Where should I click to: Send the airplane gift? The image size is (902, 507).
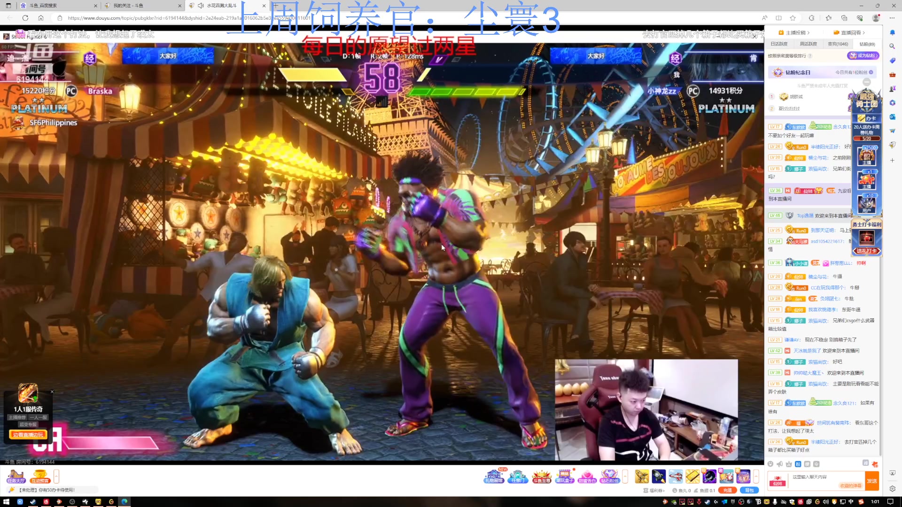676,476
